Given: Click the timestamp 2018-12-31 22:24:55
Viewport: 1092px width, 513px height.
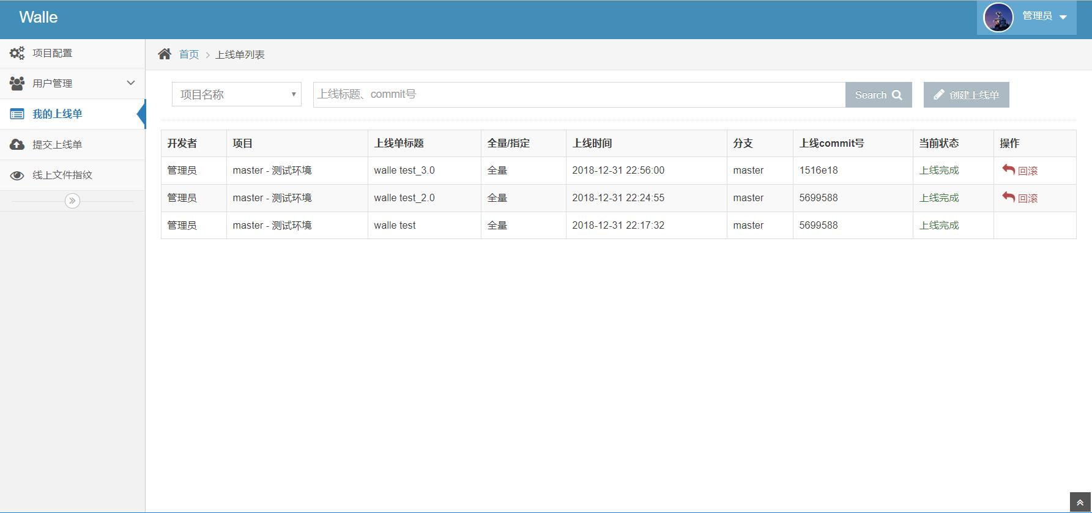Looking at the screenshot, I should [618, 198].
